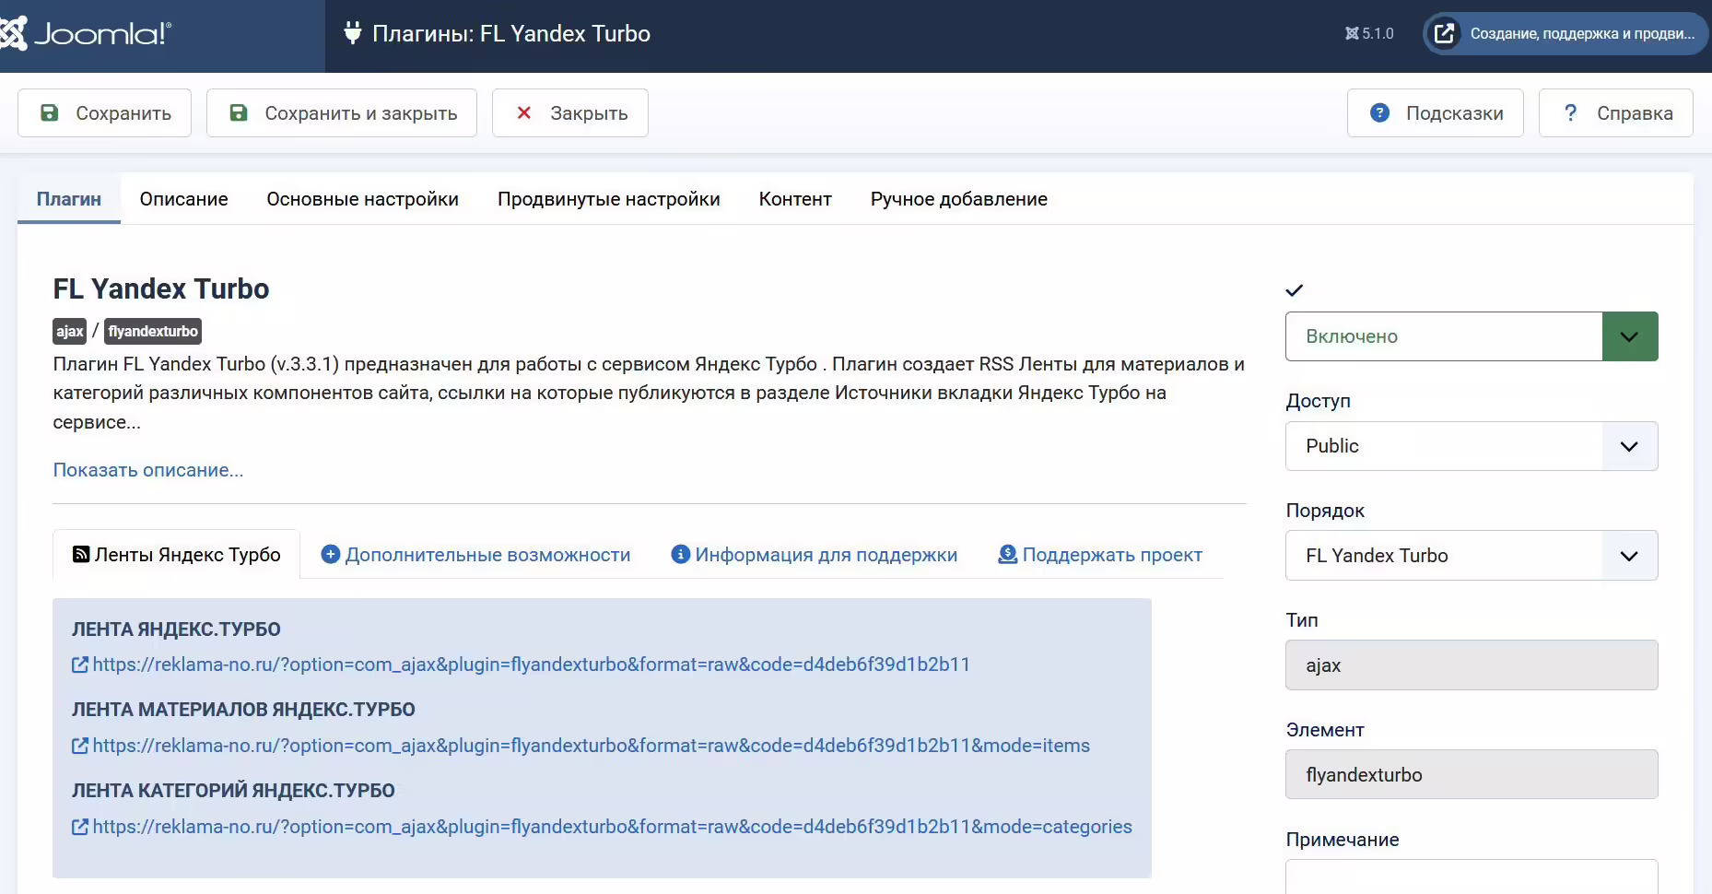Click external link icon of Лента Яндекс.Турбо URL
The height and width of the screenshot is (894, 1712).
(80, 665)
